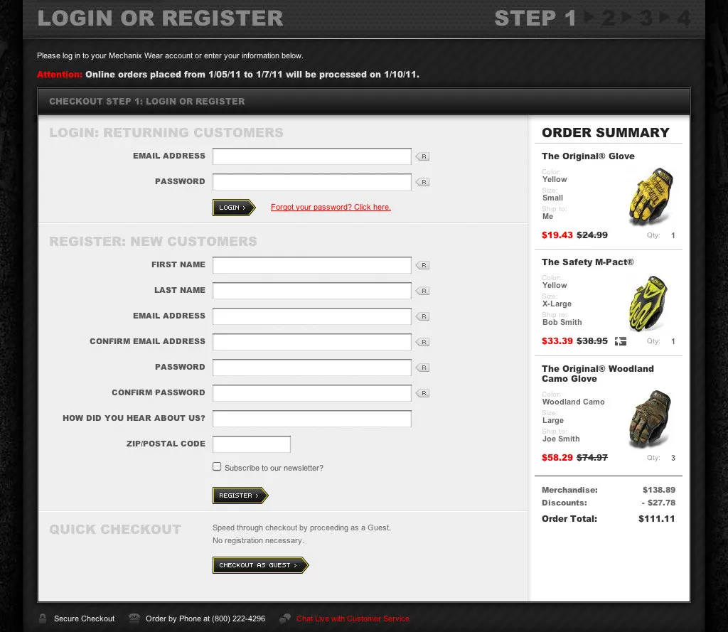Click The Original® Glove product title
The image size is (728, 632).
pyautogui.click(x=588, y=156)
